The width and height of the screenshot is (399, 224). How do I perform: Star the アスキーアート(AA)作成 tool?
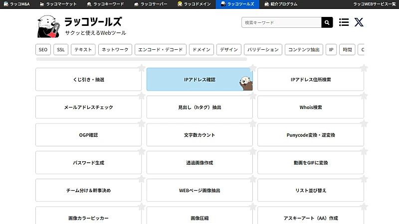tap(364, 207)
